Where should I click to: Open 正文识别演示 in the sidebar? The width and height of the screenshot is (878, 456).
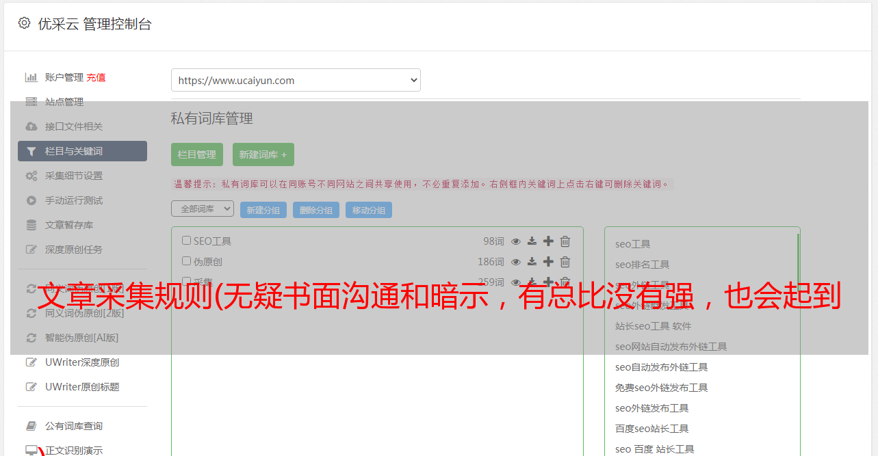[74, 451]
